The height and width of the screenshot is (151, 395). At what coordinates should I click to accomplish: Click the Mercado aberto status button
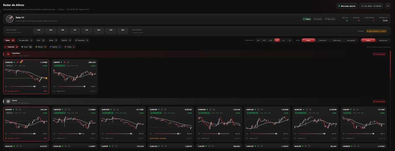347,6
